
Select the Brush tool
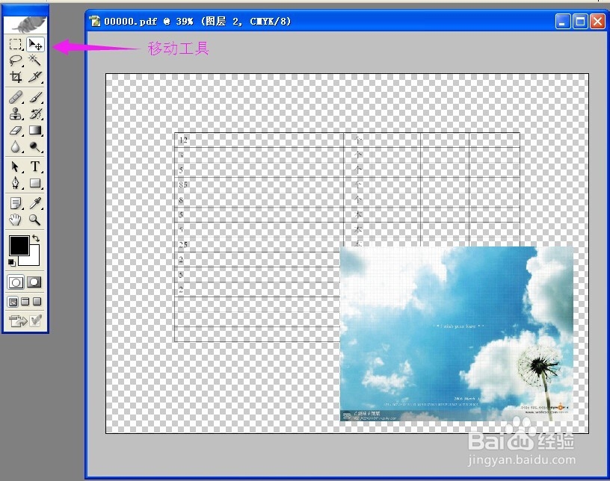35,97
